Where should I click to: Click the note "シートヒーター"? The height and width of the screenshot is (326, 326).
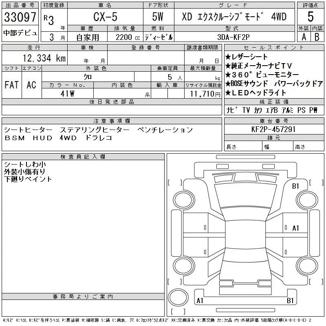tap(28, 130)
